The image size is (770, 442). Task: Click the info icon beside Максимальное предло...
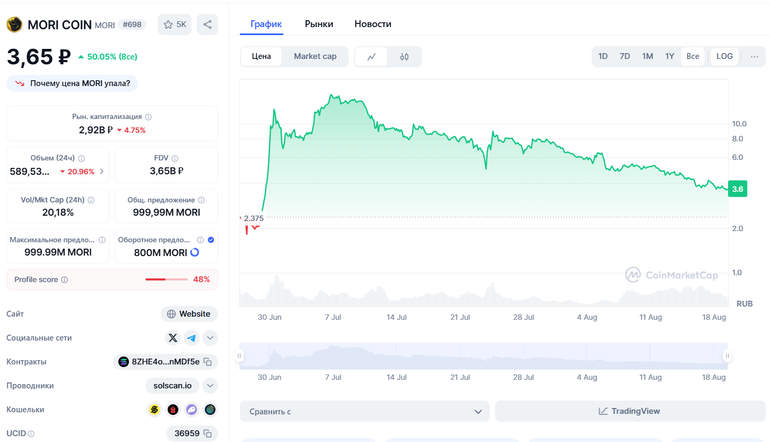102,240
